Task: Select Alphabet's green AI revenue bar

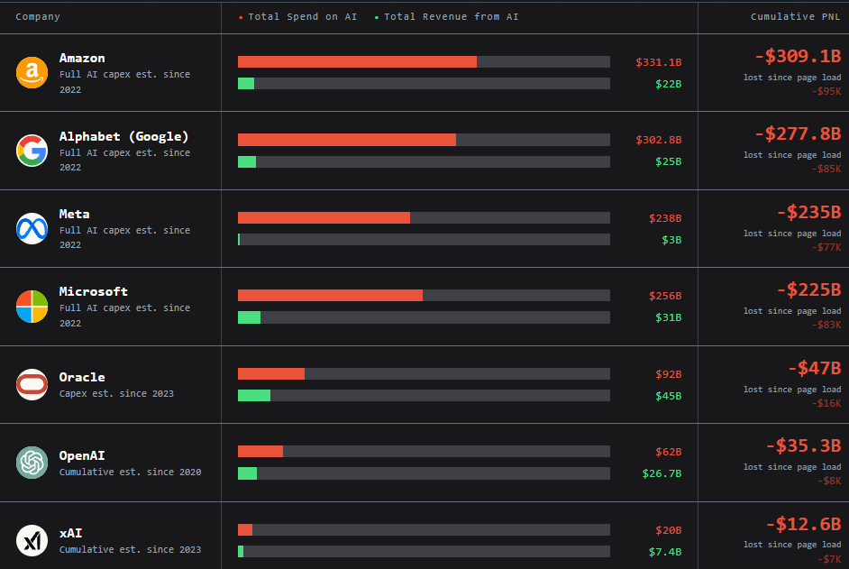Action: pyautogui.click(x=247, y=161)
